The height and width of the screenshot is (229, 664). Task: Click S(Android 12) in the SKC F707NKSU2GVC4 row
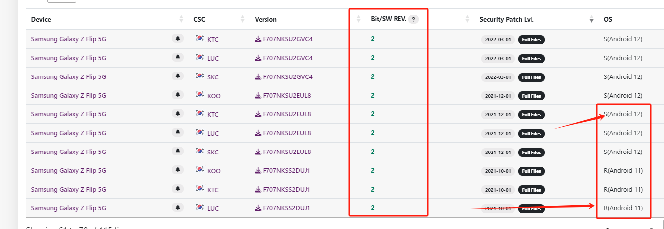click(623, 76)
